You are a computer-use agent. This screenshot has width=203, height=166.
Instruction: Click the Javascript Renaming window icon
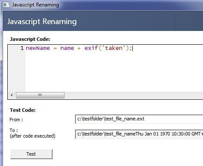tap(6, 5)
